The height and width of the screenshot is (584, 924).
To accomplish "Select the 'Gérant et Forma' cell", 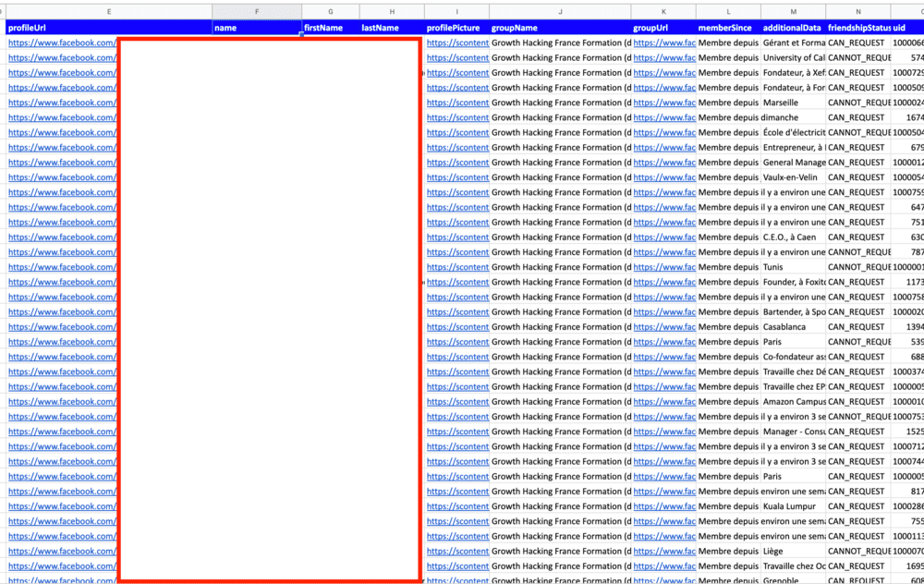I will (x=793, y=43).
